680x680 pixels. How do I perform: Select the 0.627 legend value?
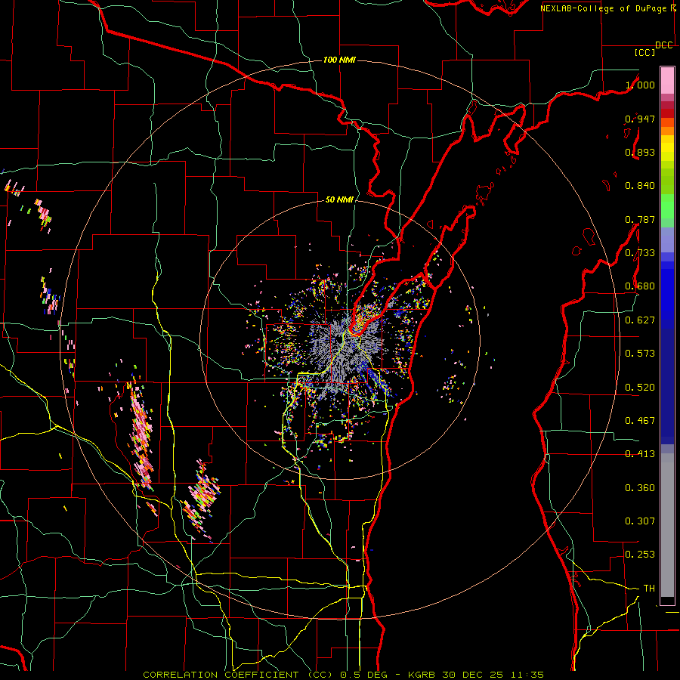tap(640, 320)
